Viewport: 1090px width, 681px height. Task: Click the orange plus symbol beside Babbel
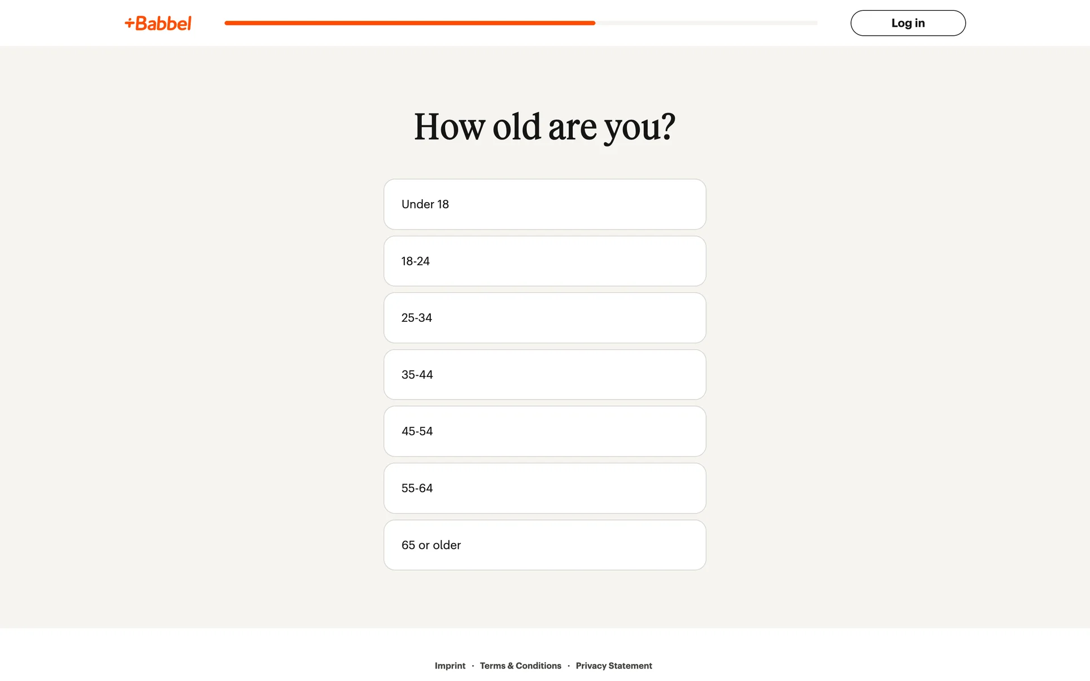[x=129, y=23]
